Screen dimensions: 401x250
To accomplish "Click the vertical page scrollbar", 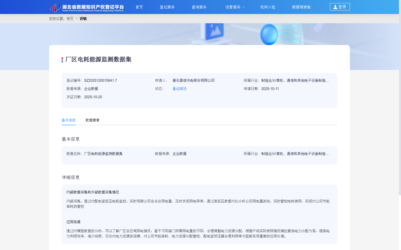I will click(x=400, y=97).
